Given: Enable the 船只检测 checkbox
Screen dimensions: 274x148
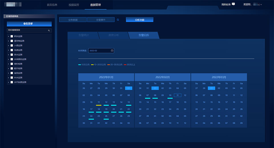Looking at the screenshot, I should (12, 68).
